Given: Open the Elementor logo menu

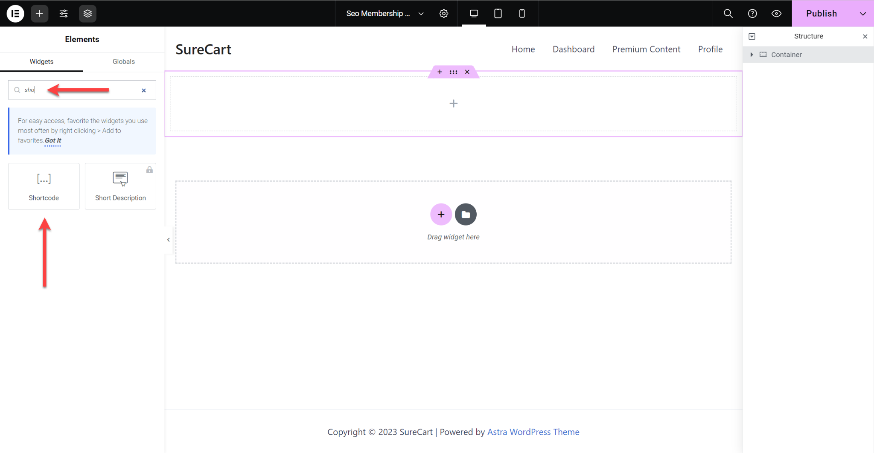Looking at the screenshot, I should coord(15,13).
